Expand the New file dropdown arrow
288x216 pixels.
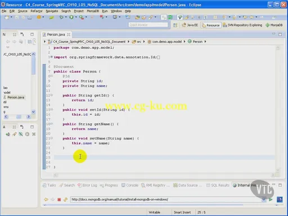11,17
